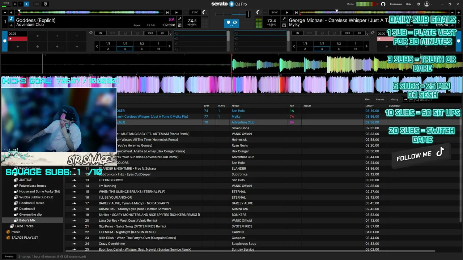Select the Liked Tracks playlist

tap(24, 226)
